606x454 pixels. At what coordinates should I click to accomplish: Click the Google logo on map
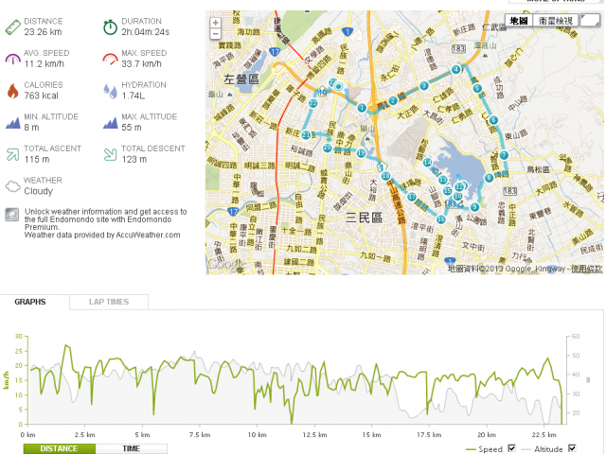[226, 264]
